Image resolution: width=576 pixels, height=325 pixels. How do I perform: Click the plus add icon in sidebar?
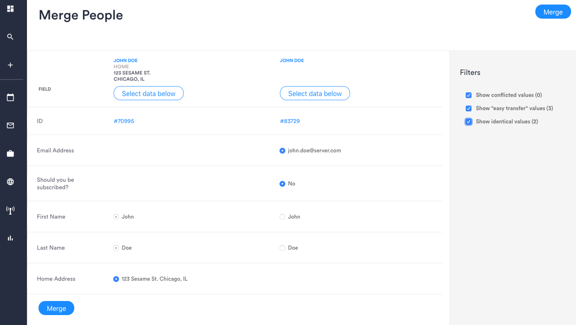click(10, 65)
